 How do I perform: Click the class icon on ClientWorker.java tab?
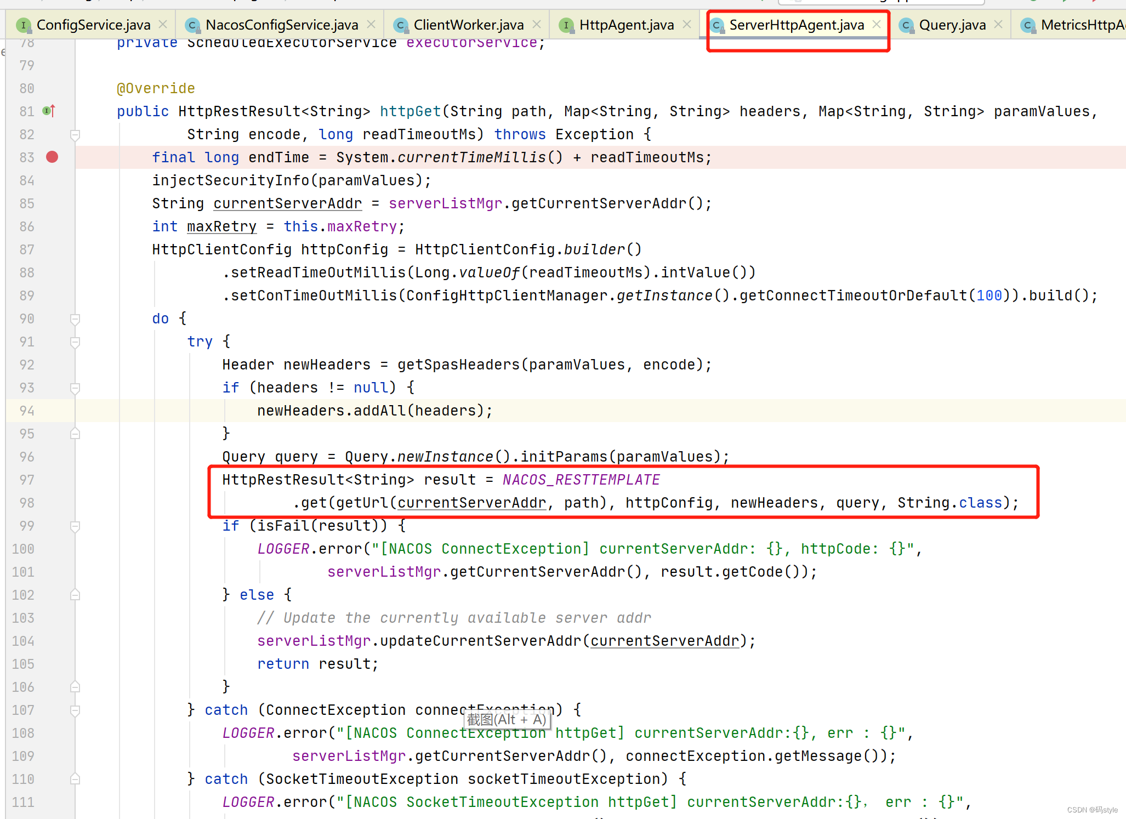[401, 25]
